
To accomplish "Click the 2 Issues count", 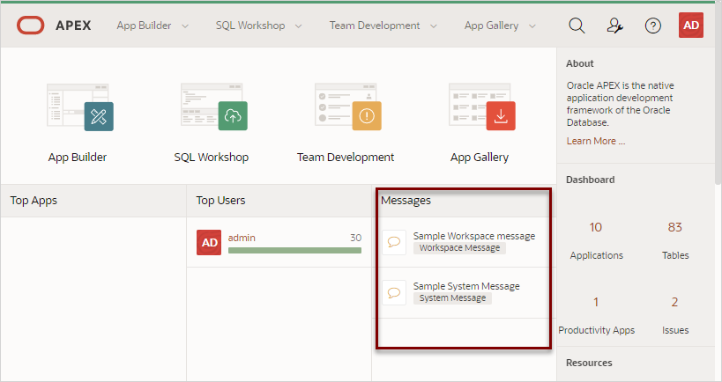I will tap(674, 302).
